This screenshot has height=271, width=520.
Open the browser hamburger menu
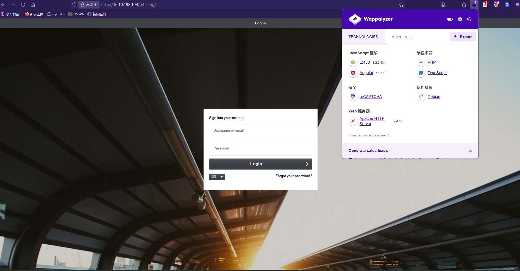point(517,5)
